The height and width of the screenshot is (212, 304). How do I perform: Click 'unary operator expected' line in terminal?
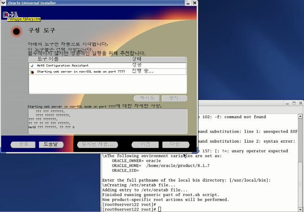243,151
